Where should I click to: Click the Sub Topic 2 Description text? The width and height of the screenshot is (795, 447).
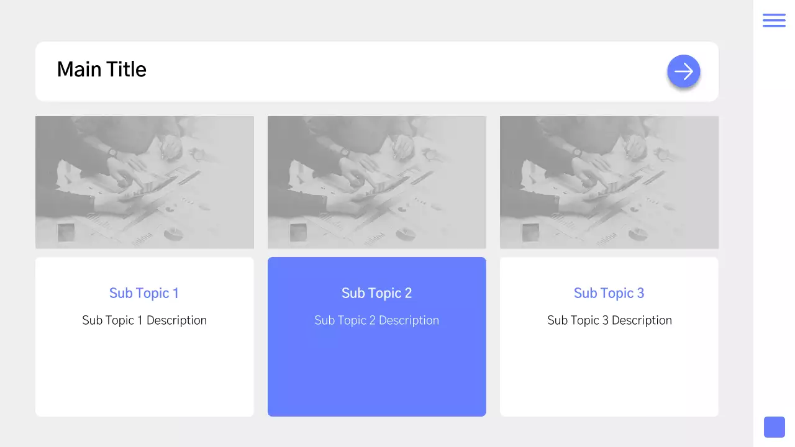[376, 320]
